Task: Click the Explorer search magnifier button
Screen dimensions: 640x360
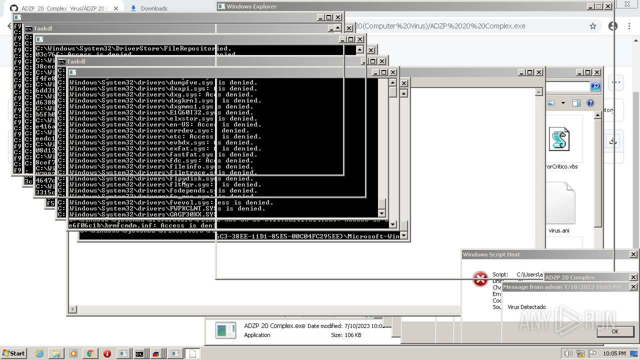Action: tap(595, 86)
